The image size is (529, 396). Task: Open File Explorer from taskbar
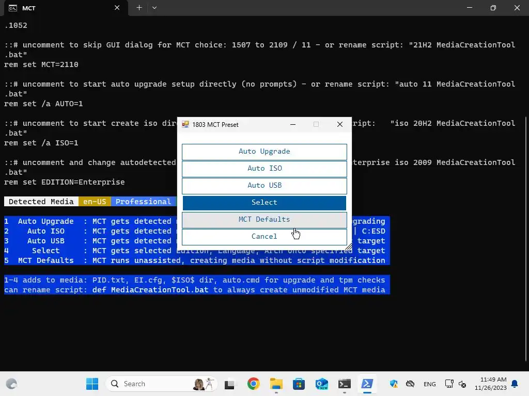(276, 384)
